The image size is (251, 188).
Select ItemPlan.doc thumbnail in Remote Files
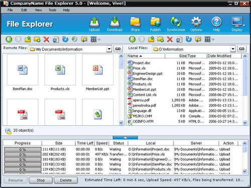23,70
